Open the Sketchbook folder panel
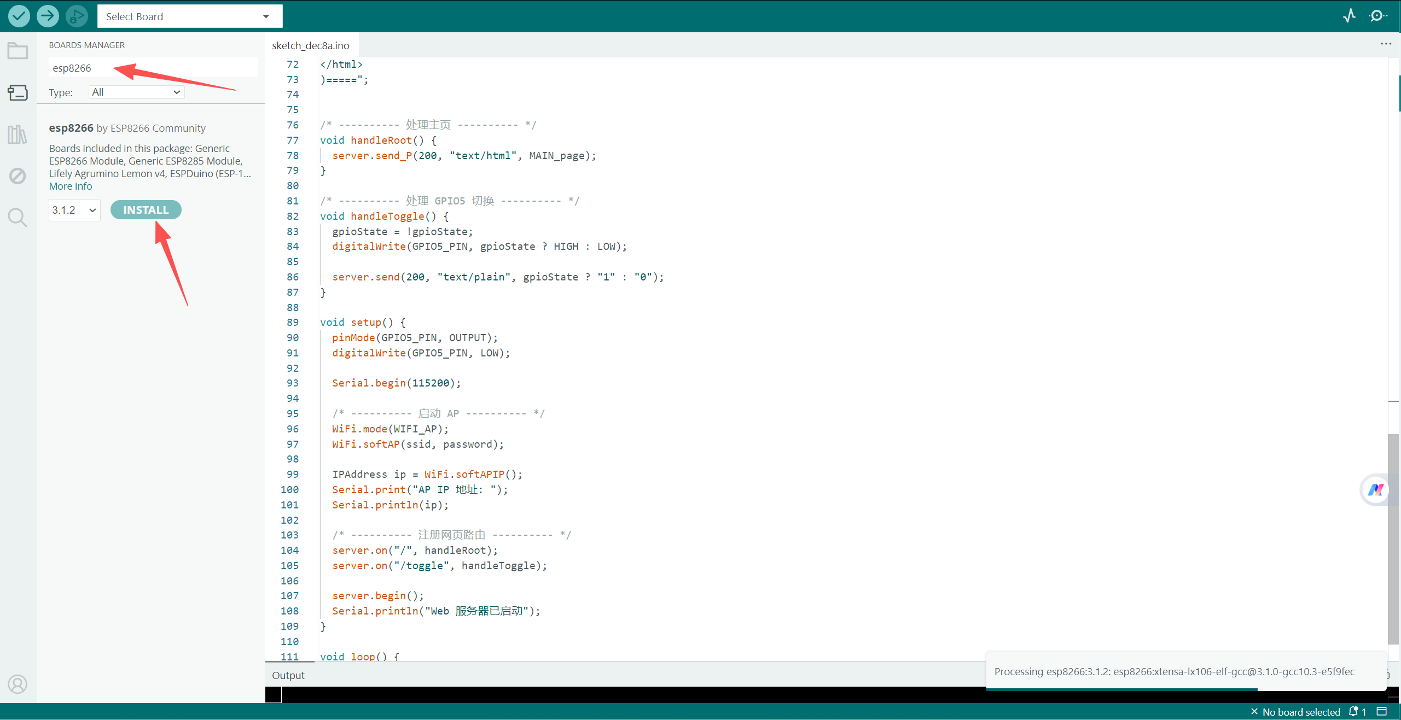The image size is (1401, 720). point(18,51)
